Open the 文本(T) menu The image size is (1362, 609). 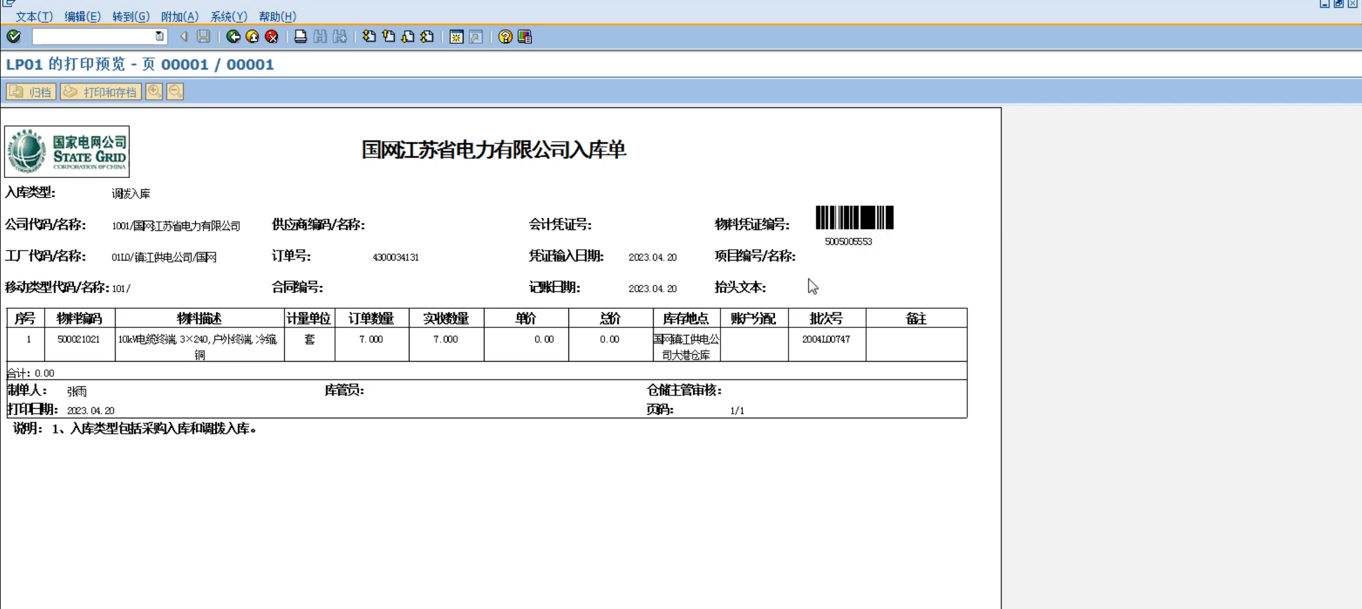tap(34, 17)
